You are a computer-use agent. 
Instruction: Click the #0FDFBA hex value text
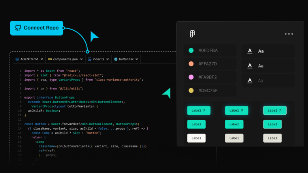click(x=208, y=50)
